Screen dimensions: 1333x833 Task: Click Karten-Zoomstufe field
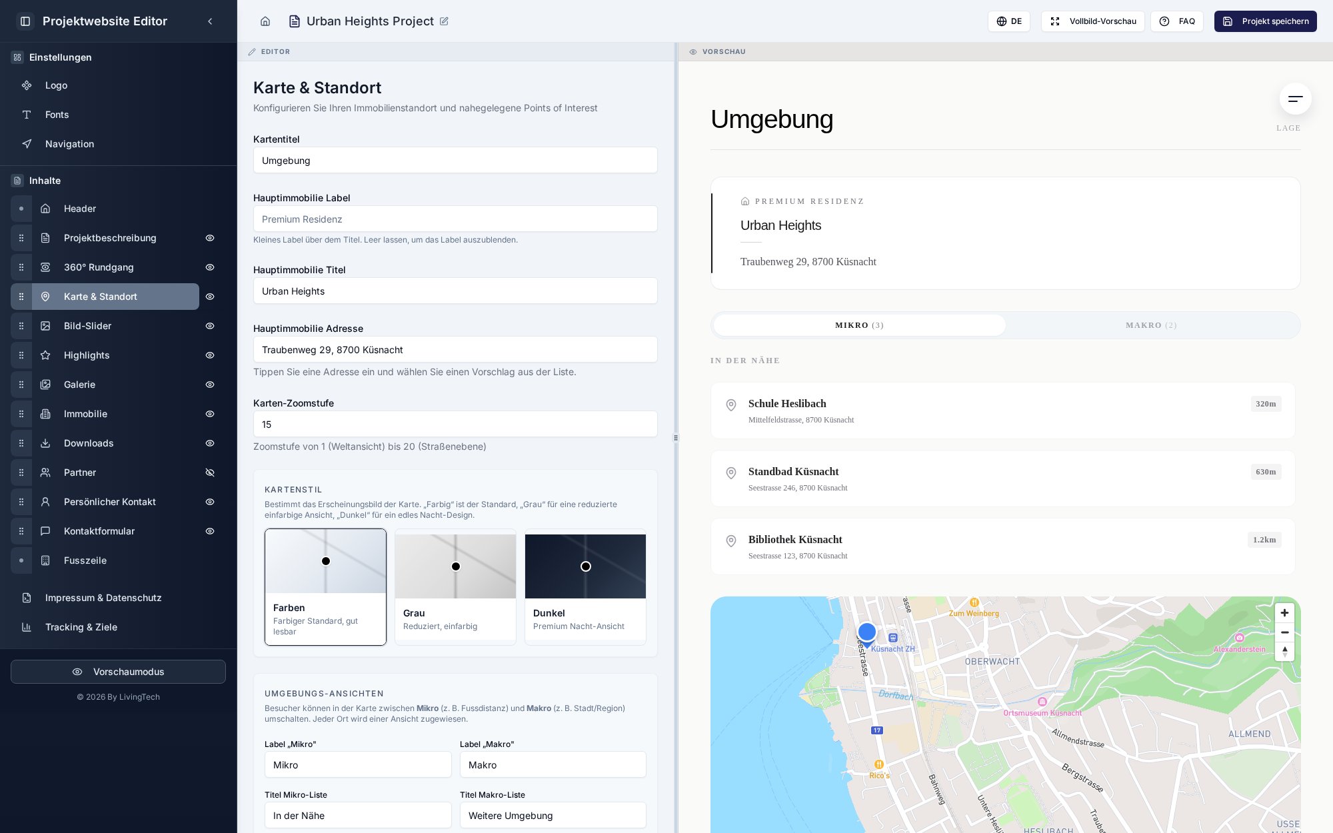[x=455, y=424]
